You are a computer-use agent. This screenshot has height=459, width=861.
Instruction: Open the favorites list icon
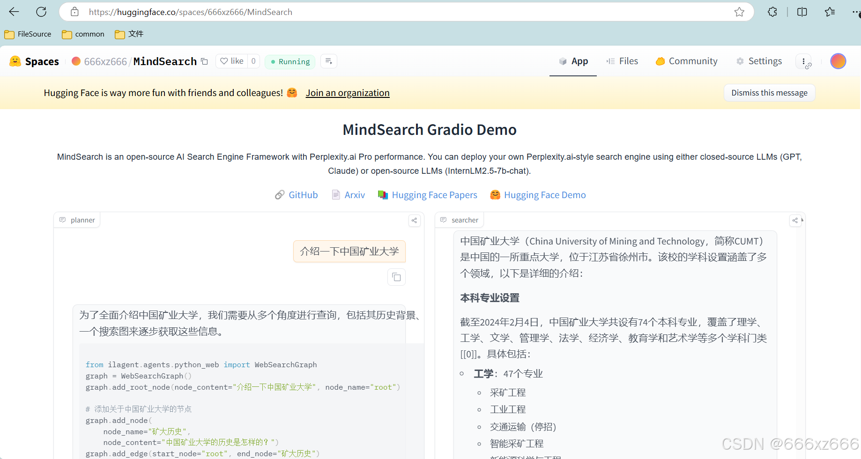point(830,12)
